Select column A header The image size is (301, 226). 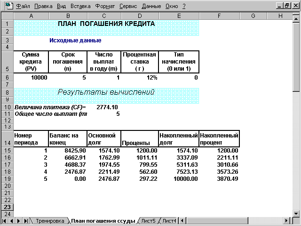(x=31, y=16)
